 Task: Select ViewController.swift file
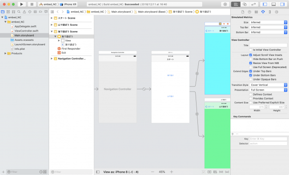tap(26, 31)
